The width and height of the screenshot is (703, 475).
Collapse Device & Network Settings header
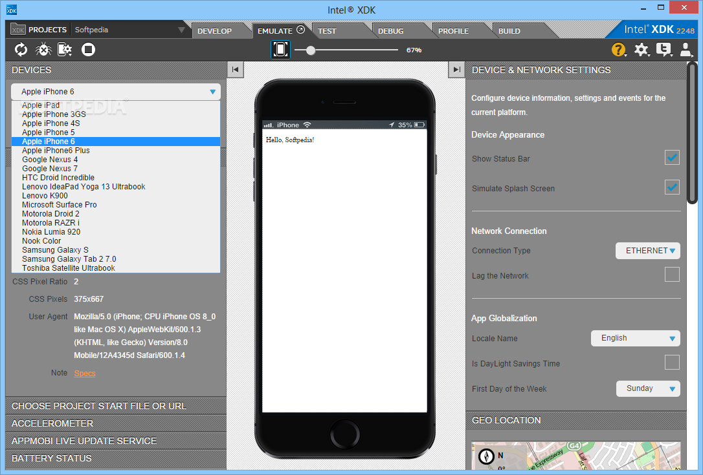point(575,70)
